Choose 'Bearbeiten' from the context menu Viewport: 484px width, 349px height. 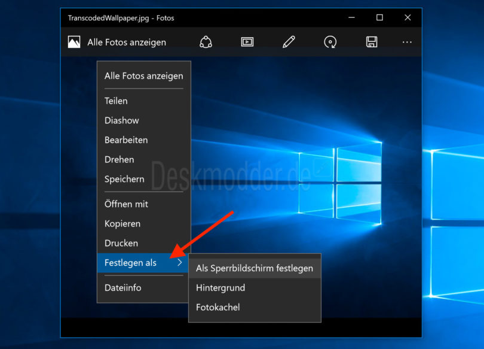tap(126, 140)
